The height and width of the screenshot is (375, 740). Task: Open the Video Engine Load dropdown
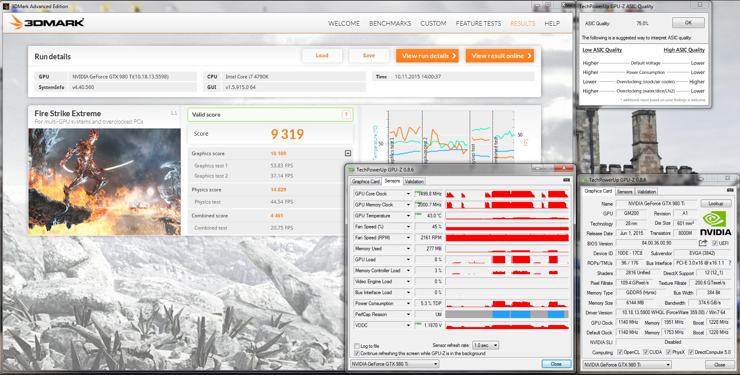click(x=408, y=282)
